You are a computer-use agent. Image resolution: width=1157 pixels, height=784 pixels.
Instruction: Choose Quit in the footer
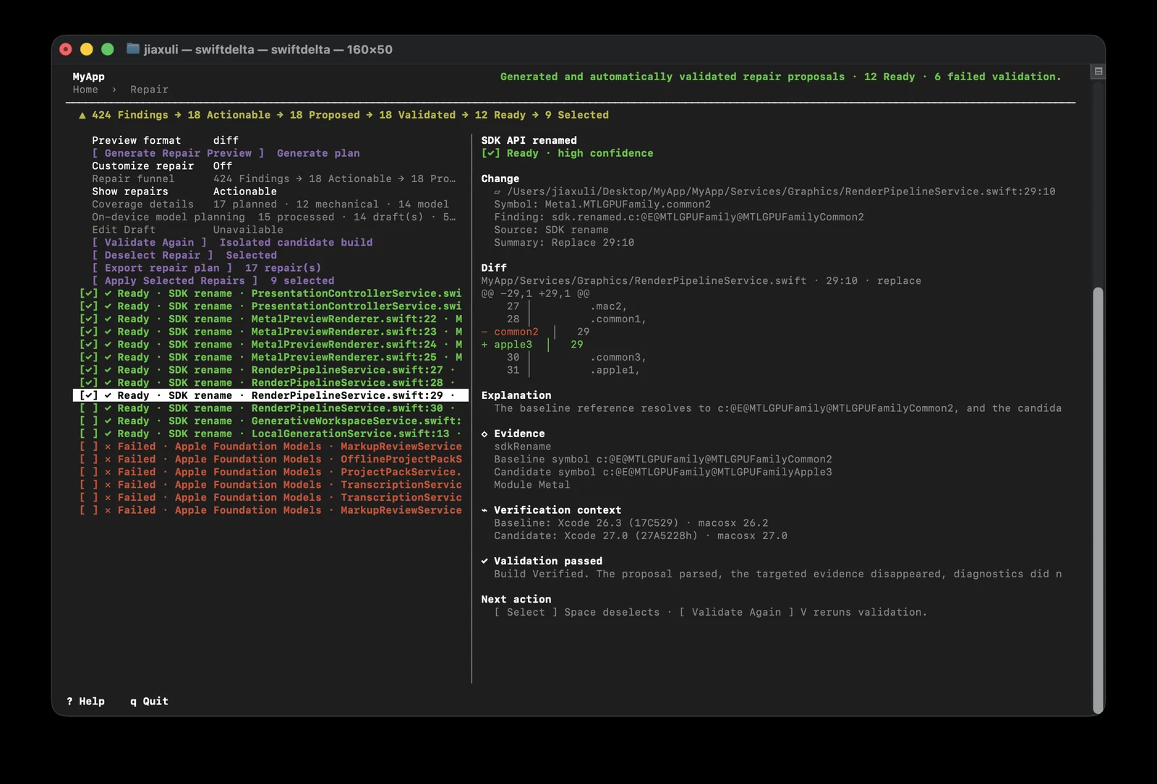tap(149, 702)
